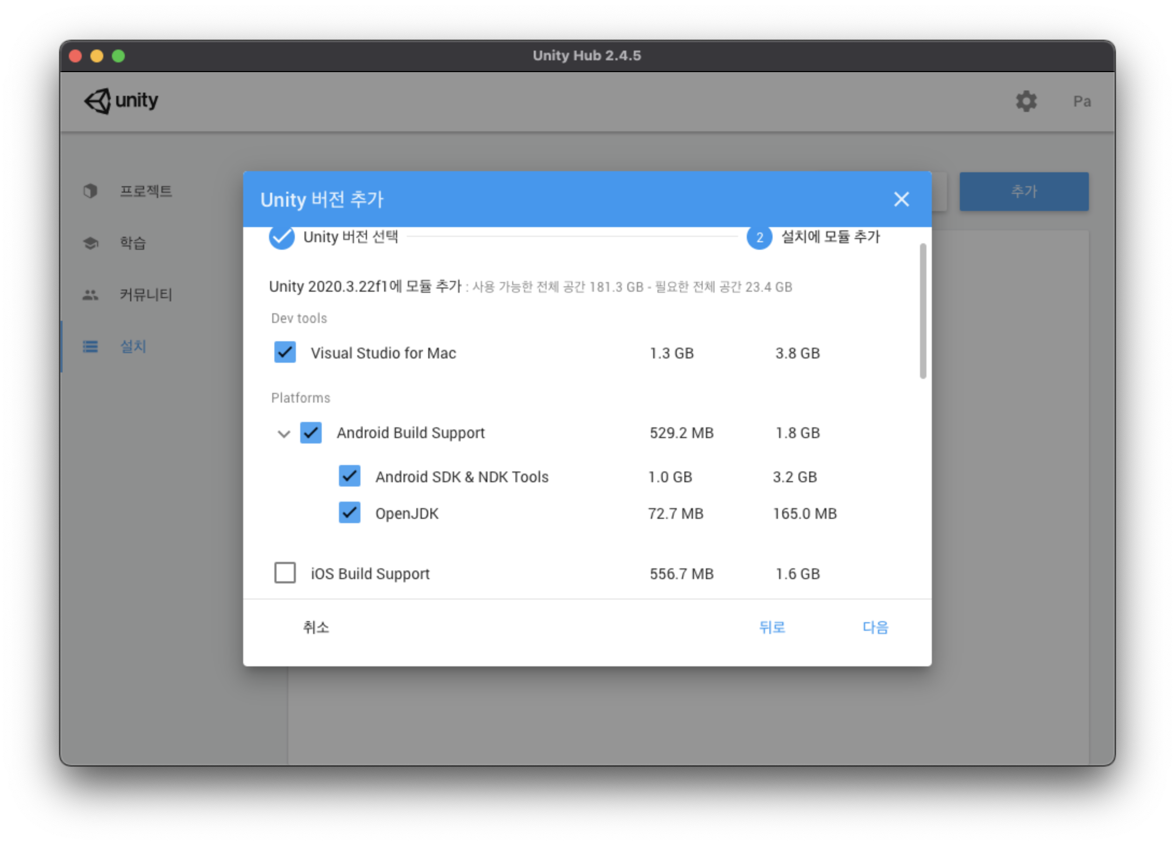The image size is (1175, 845).
Task: Click the module list scrollbar thumb
Action: point(923,311)
